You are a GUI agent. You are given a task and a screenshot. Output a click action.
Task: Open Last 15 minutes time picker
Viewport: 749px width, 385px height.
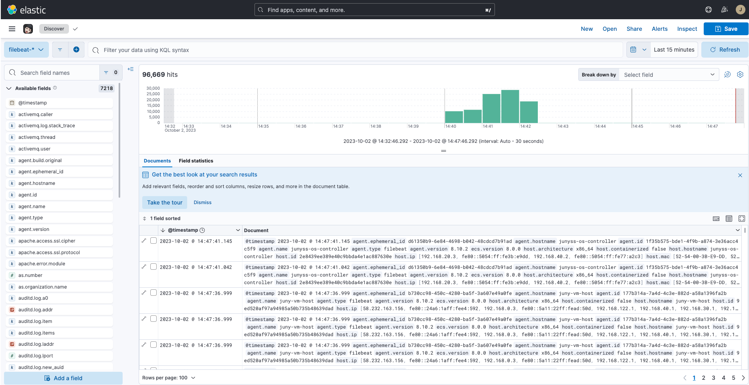[x=674, y=50]
